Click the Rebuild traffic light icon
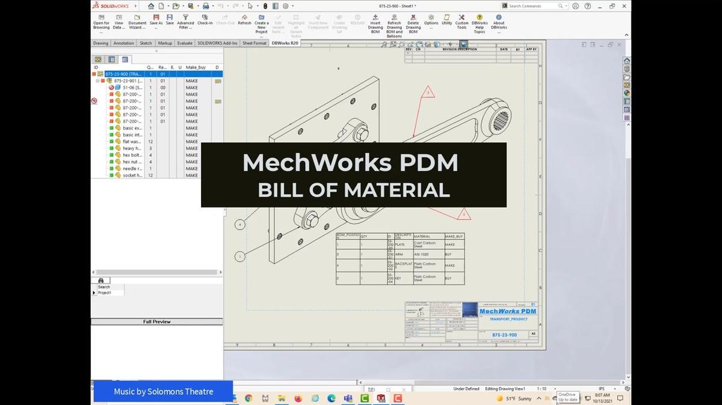The height and width of the screenshot is (405, 722). [x=265, y=6]
